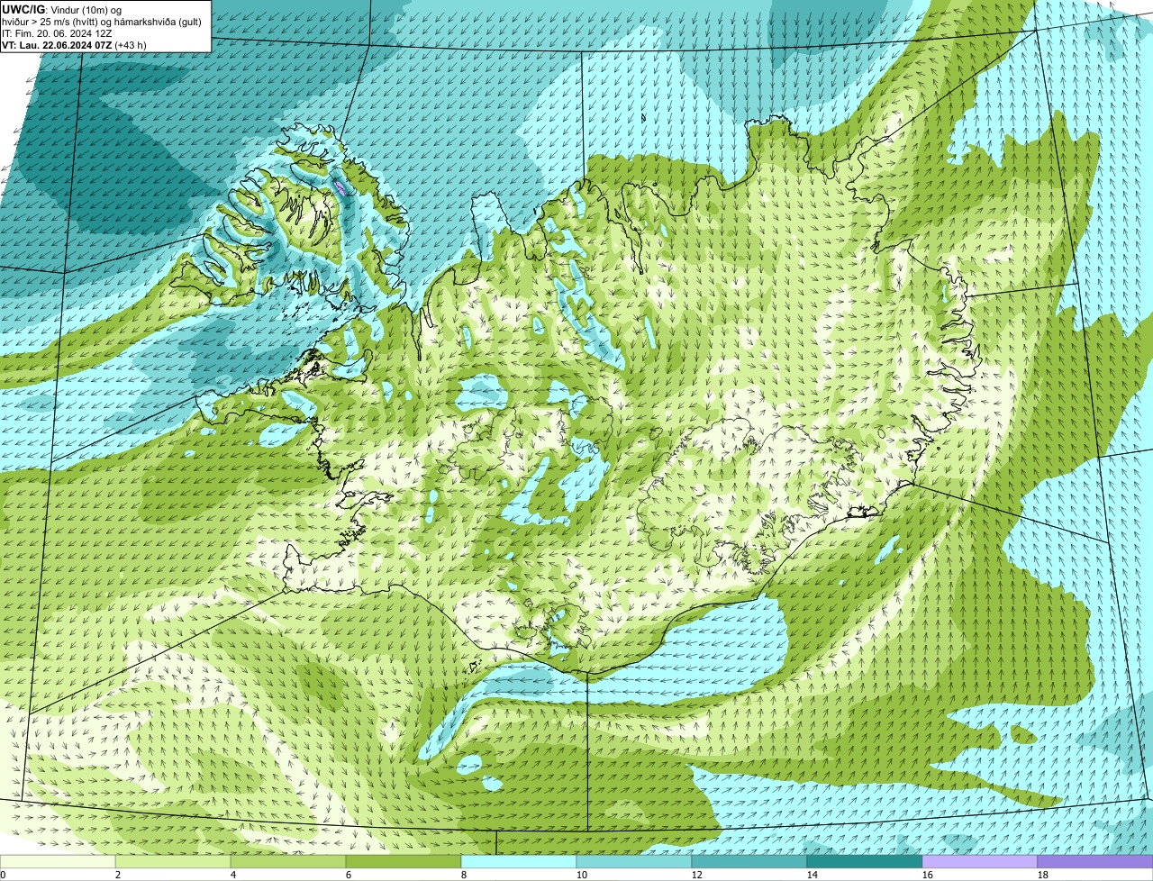Viewport: 1153px width, 881px height.
Task: Click the small purple gust patch in the Westfjords
Action: [x=340, y=187]
